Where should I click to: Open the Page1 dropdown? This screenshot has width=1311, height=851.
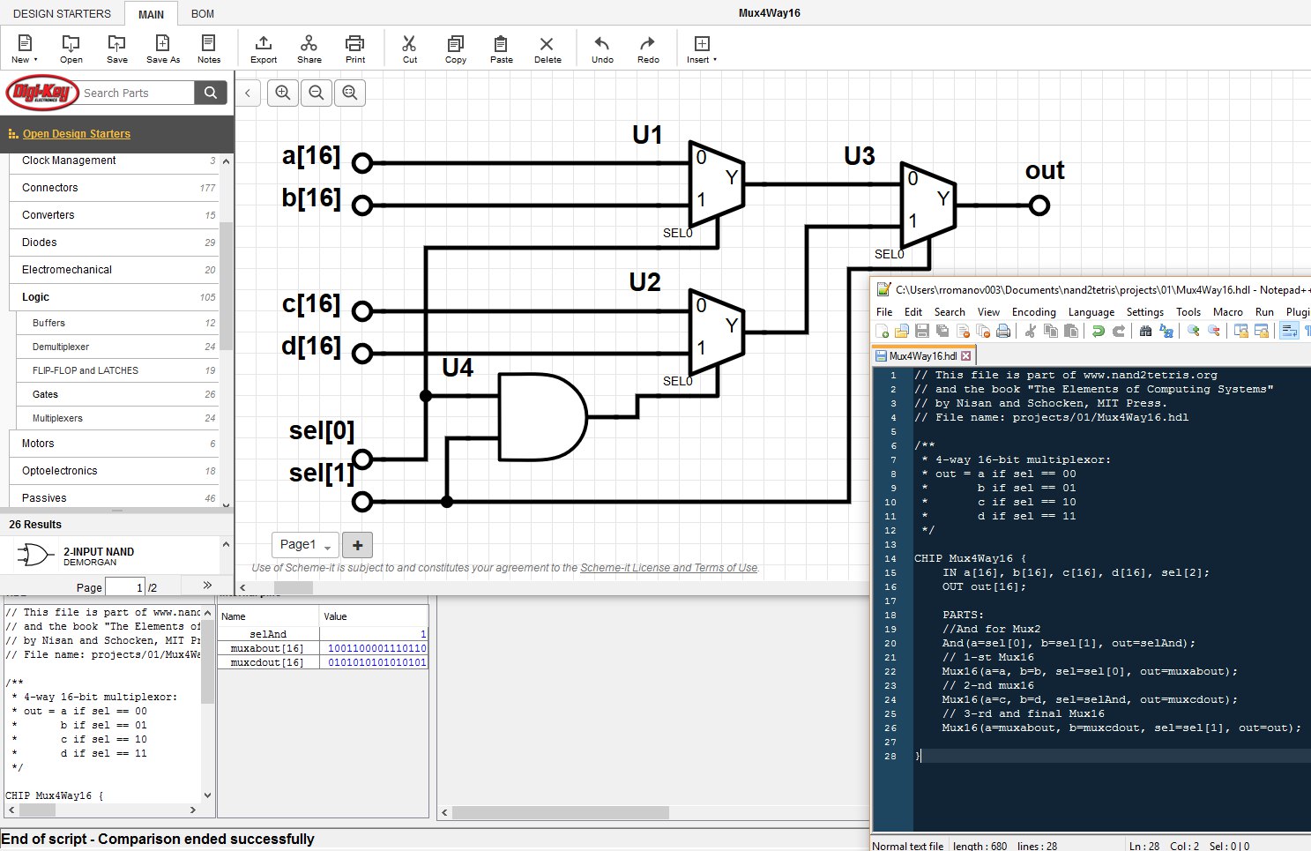click(305, 545)
